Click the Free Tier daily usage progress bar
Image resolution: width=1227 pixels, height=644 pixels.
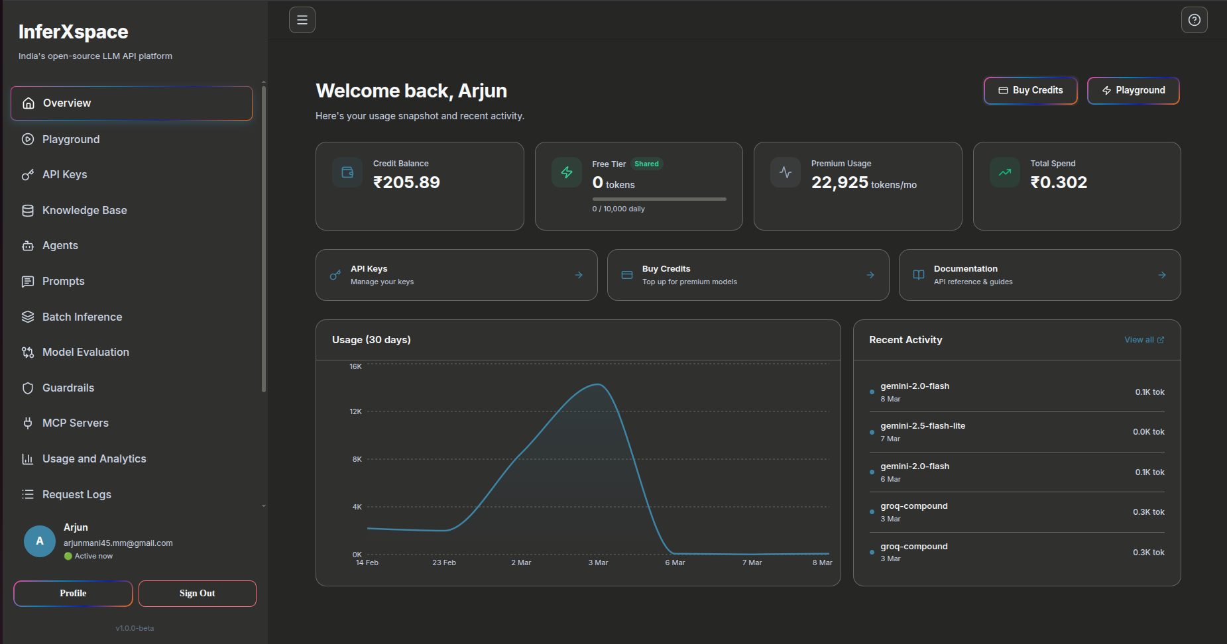pos(659,199)
